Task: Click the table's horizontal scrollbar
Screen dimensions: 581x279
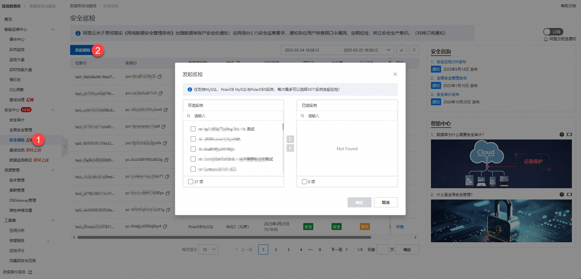Action: point(224,237)
